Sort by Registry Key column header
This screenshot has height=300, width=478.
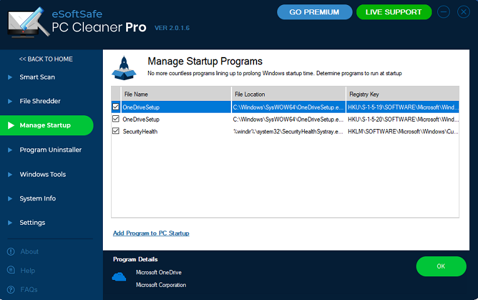402,95
